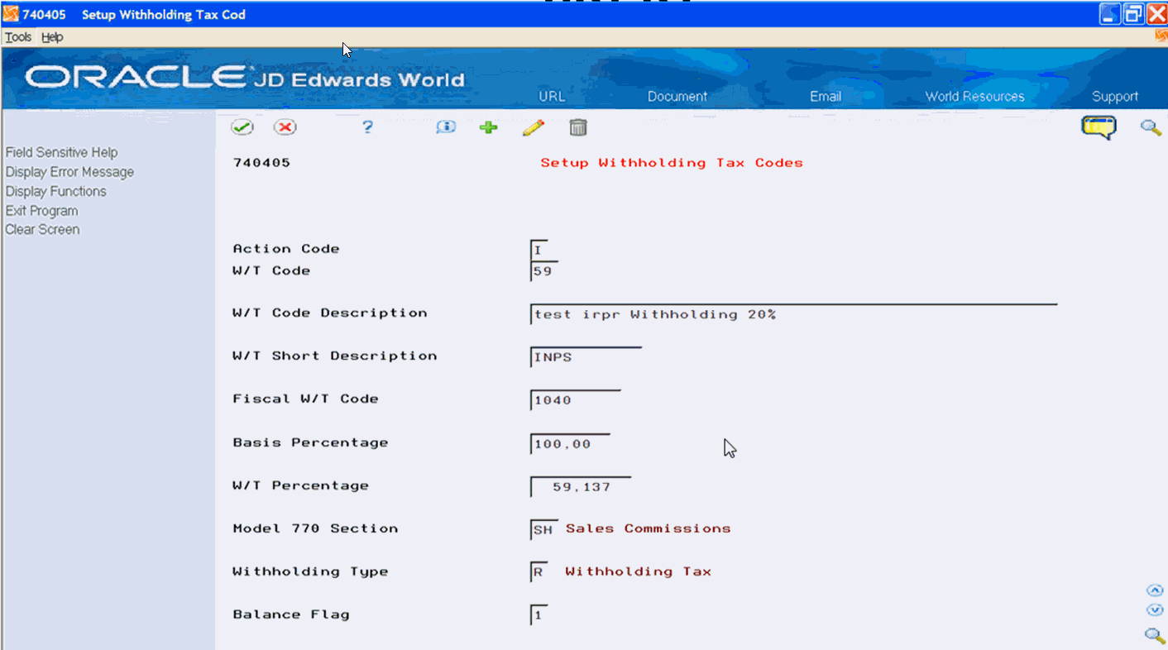Click the Email header link
The width and height of the screenshot is (1168, 650).
(826, 97)
